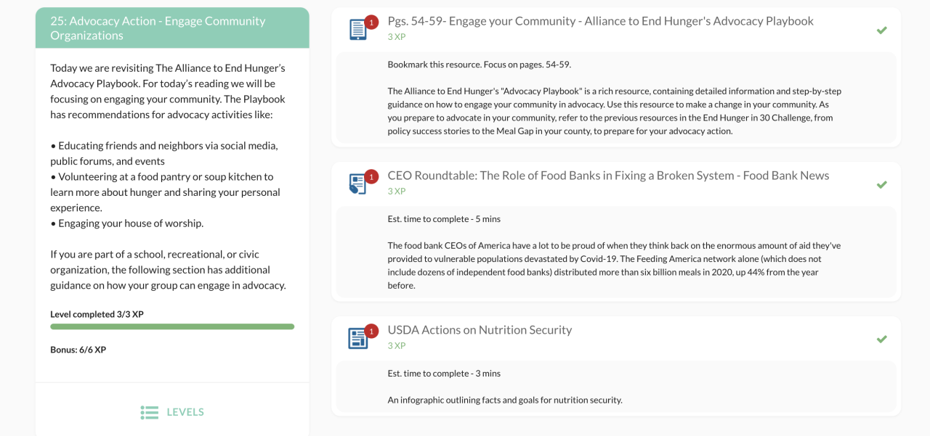Click notification badge on CEO Roundtable icon

click(371, 177)
